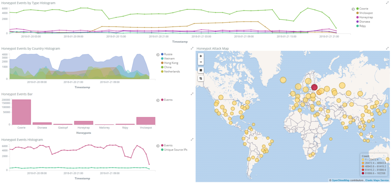Collapse the Events Bar legend arrow

158,100
